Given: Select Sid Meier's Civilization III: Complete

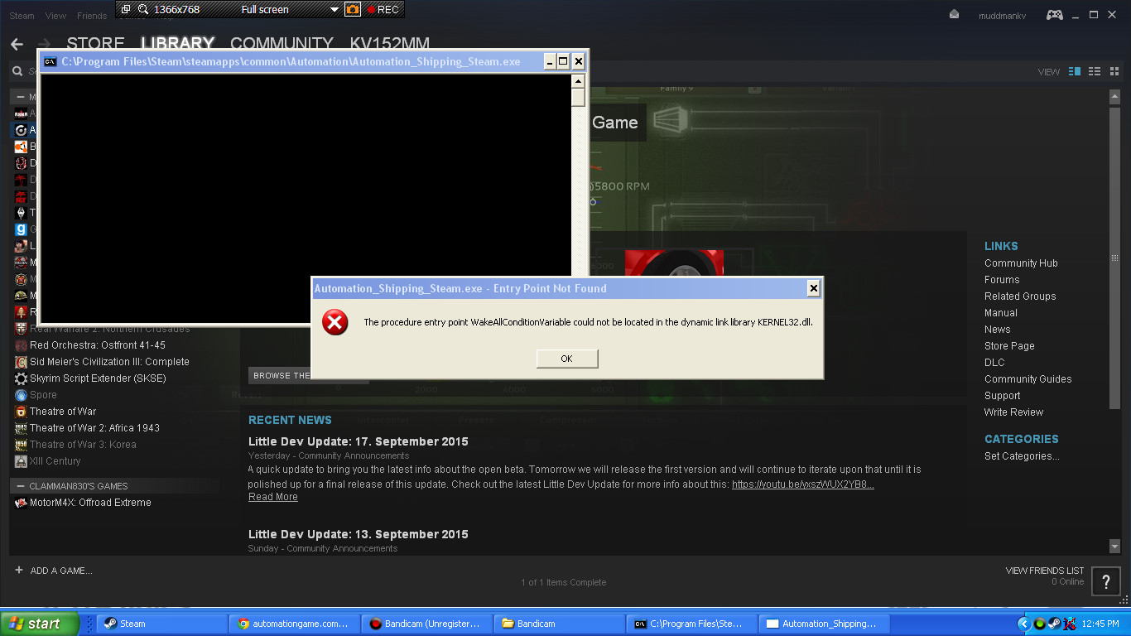Looking at the screenshot, I should 109,362.
